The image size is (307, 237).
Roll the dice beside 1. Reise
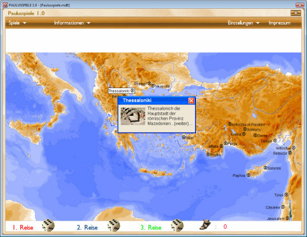point(48,226)
